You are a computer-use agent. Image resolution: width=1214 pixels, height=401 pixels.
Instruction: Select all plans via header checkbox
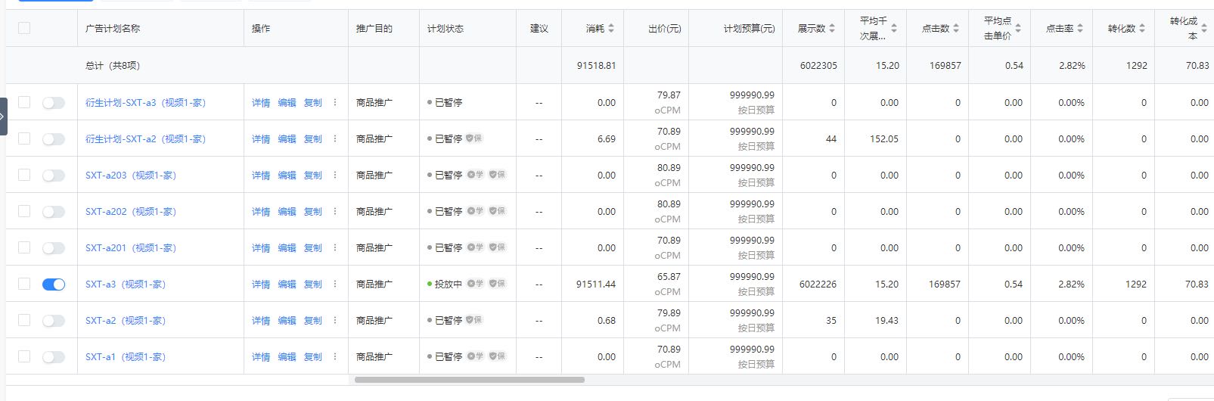click(x=24, y=28)
